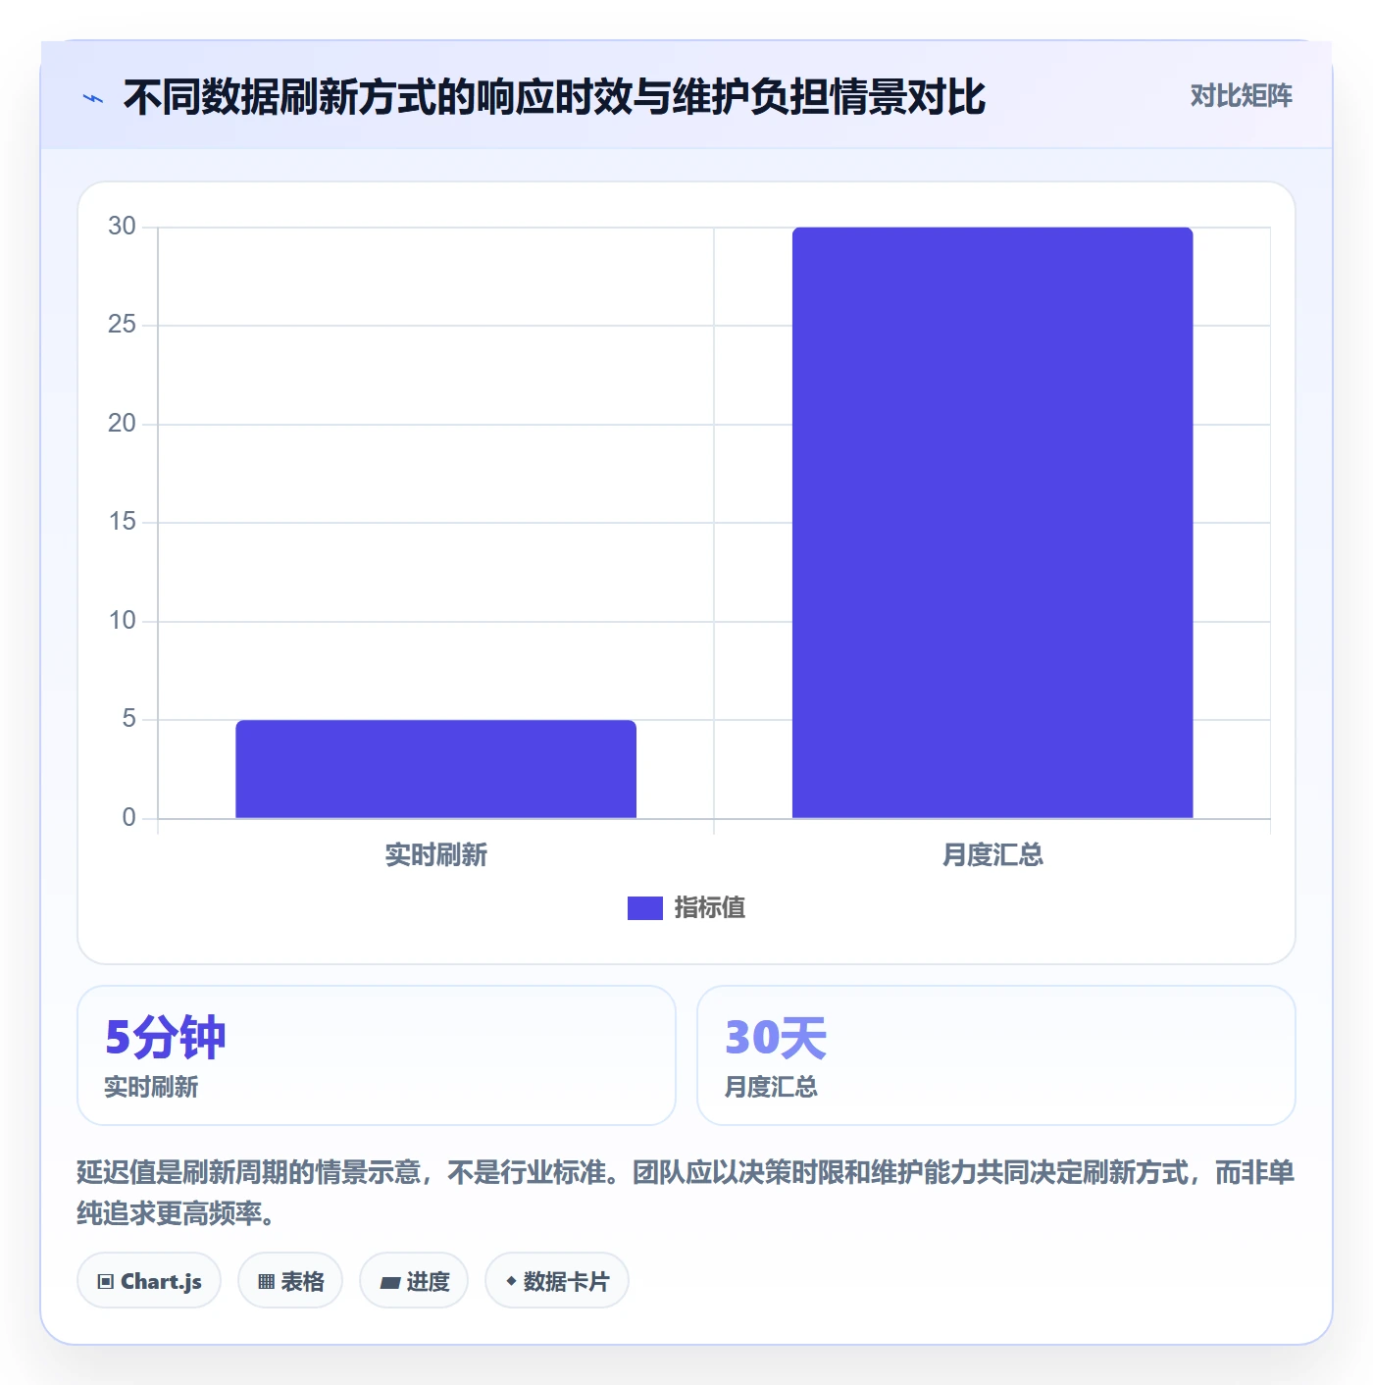This screenshot has height=1385, width=1373.
Task: Click the note text starting 延迟值是刷新周期
Action: [686, 1193]
